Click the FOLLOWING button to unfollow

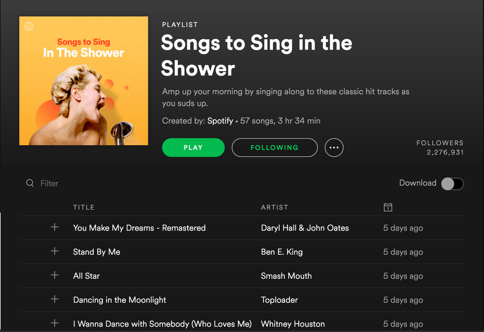tap(274, 147)
